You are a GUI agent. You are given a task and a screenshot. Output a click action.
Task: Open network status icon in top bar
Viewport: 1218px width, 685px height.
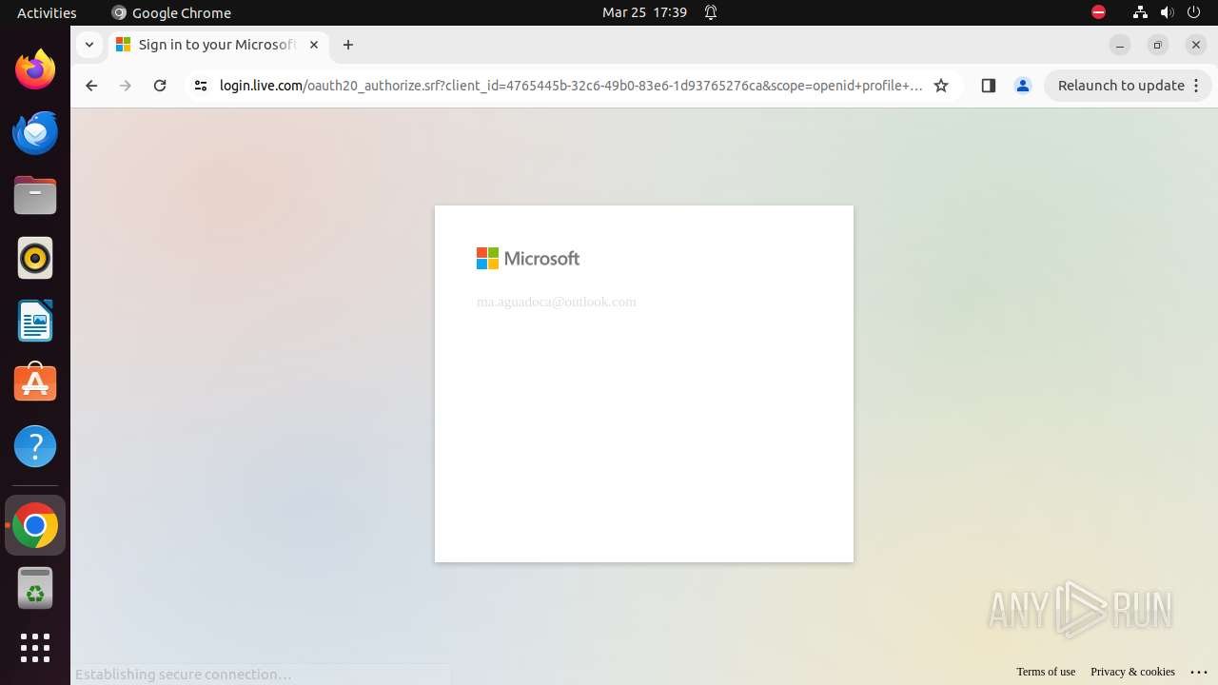1140,12
